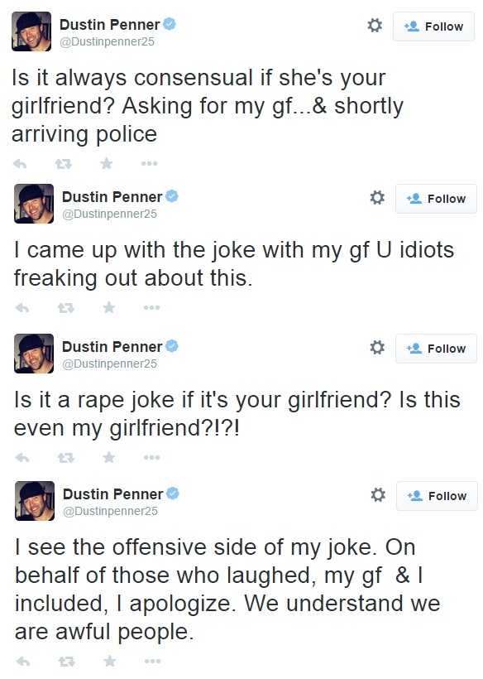
Task: Open more options on first tweet
Action: click(149, 164)
